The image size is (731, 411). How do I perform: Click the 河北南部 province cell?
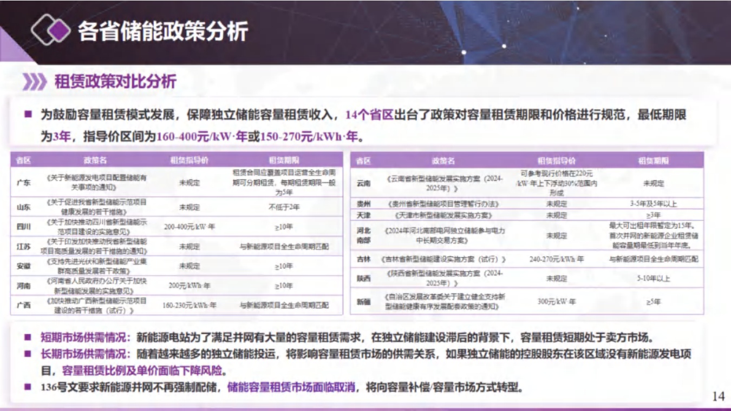click(x=364, y=235)
